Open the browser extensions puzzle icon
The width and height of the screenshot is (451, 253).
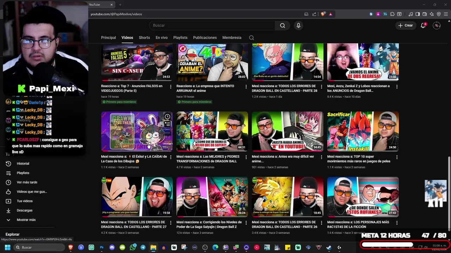pos(392,14)
